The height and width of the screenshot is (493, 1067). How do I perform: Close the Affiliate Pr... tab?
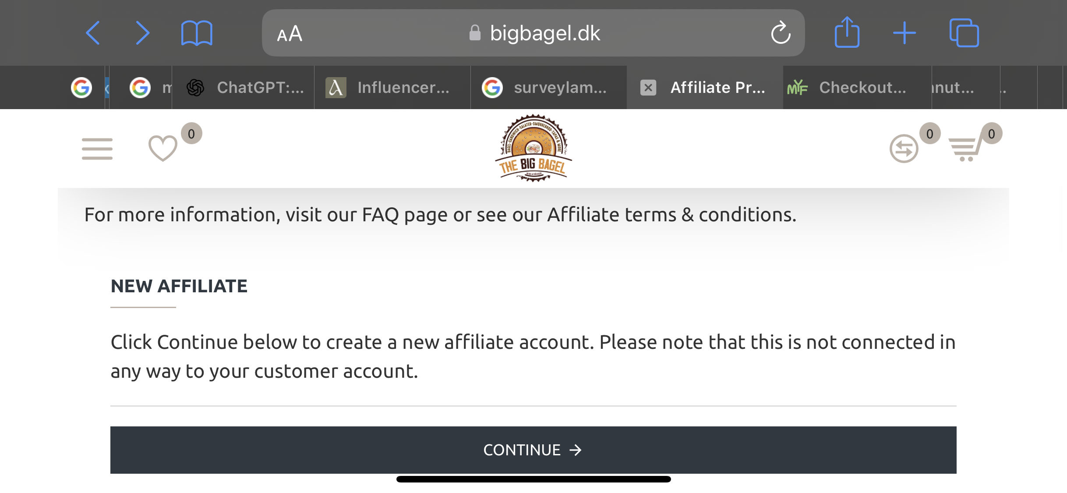648,88
